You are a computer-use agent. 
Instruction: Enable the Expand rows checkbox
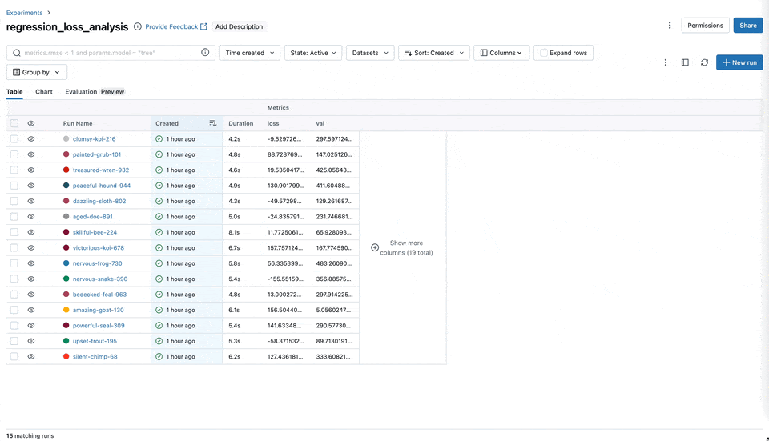[x=544, y=53]
